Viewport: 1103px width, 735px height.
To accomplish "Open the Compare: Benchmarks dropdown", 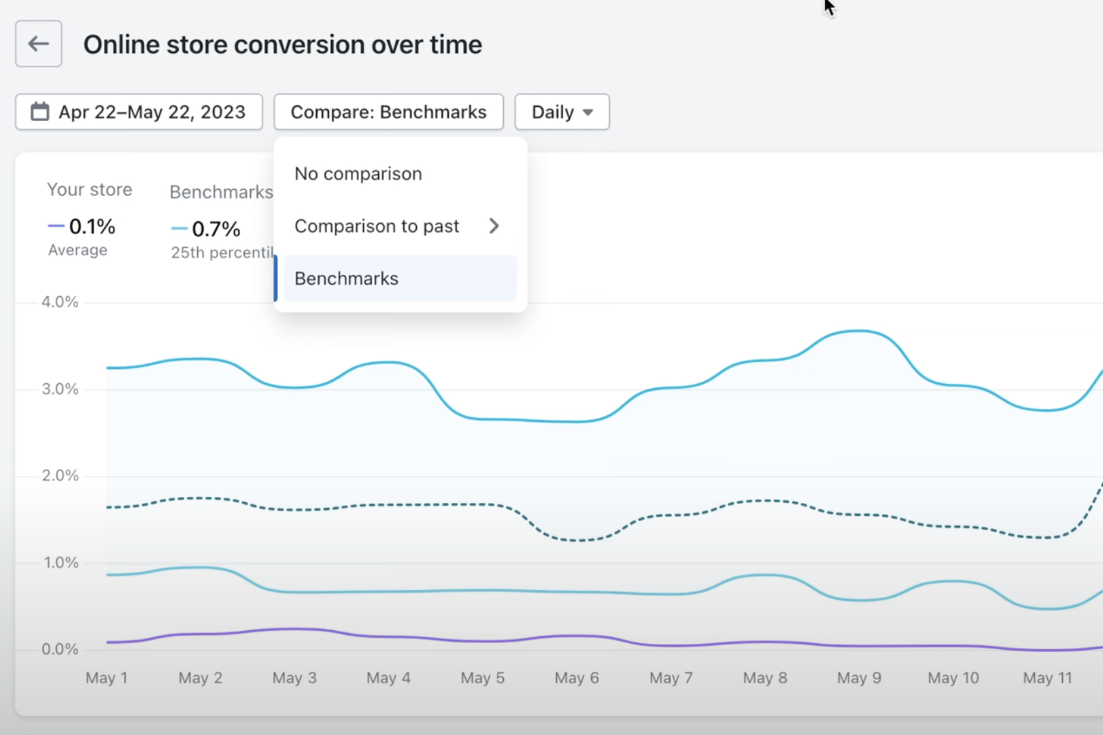I will [x=388, y=112].
